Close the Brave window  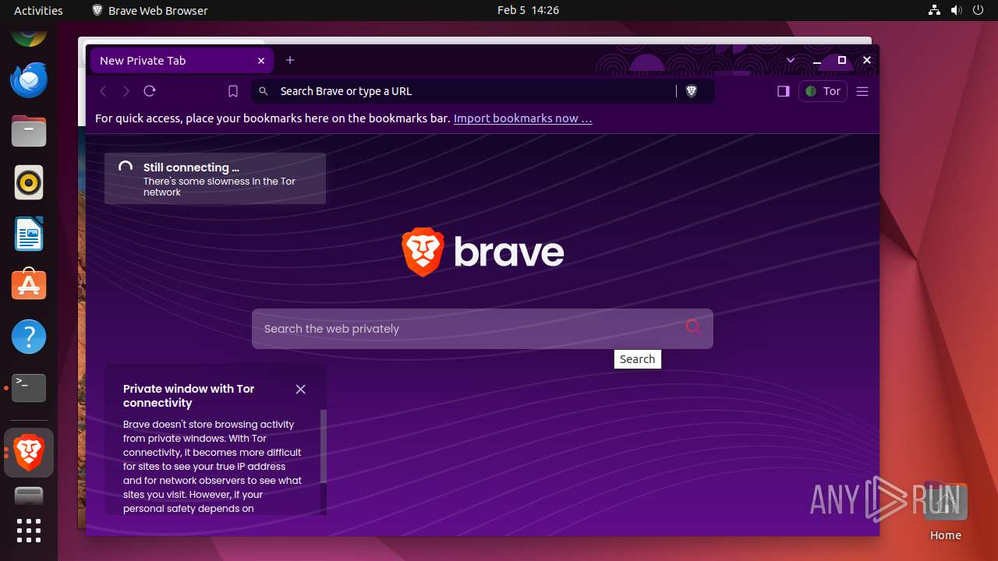point(866,60)
